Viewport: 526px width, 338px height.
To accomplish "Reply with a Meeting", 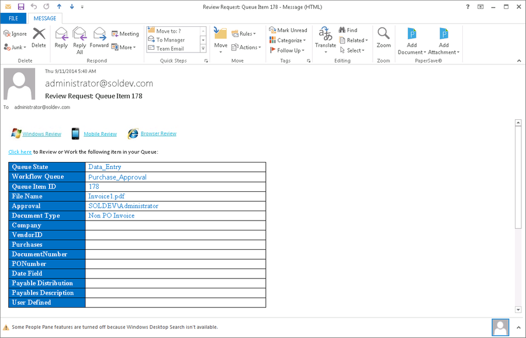I will coord(125,33).
